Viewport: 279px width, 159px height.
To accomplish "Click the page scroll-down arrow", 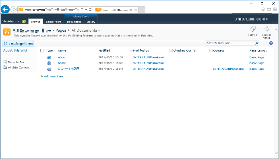I will pos(276,153).
